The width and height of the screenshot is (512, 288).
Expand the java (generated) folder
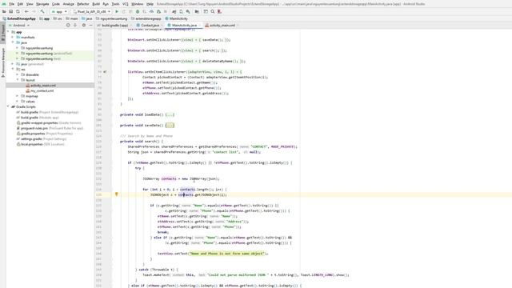[13, 64]
